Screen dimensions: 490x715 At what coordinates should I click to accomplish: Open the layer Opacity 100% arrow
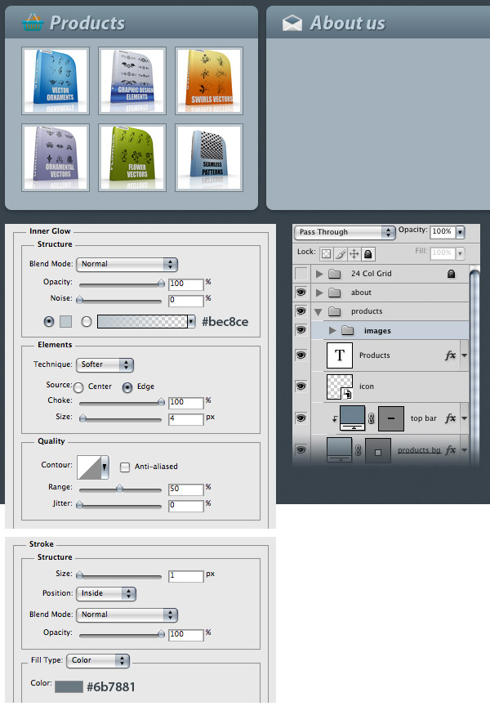click(x=461, y=232)
